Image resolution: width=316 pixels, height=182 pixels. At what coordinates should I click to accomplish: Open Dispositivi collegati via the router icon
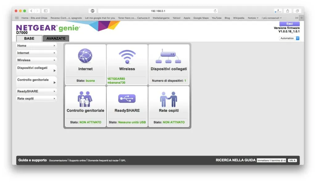point(169,56)
